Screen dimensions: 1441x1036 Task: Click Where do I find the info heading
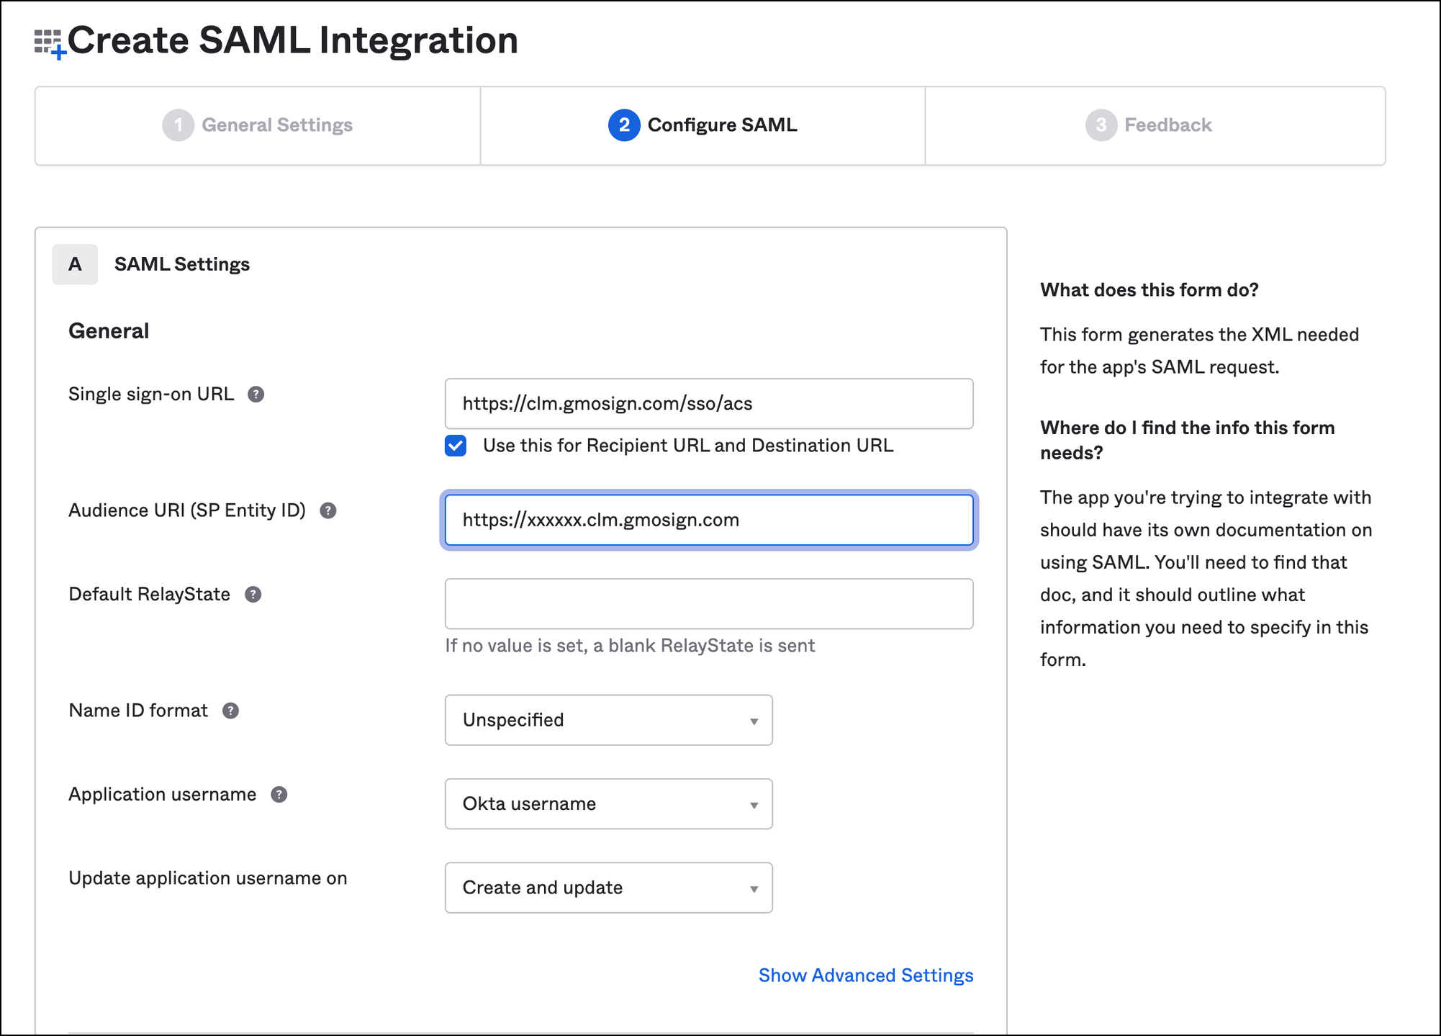click(x=1188, y=440)
